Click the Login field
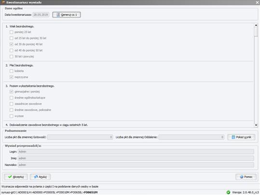 click(x=136, y=152)
